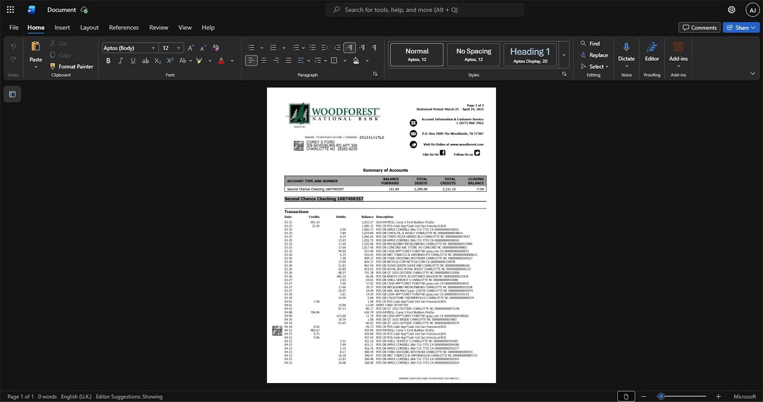The width and height of the screenshot is (763, 402).
Task: Click the Paste clipboard icon
Action: click(x=36, y=46)
